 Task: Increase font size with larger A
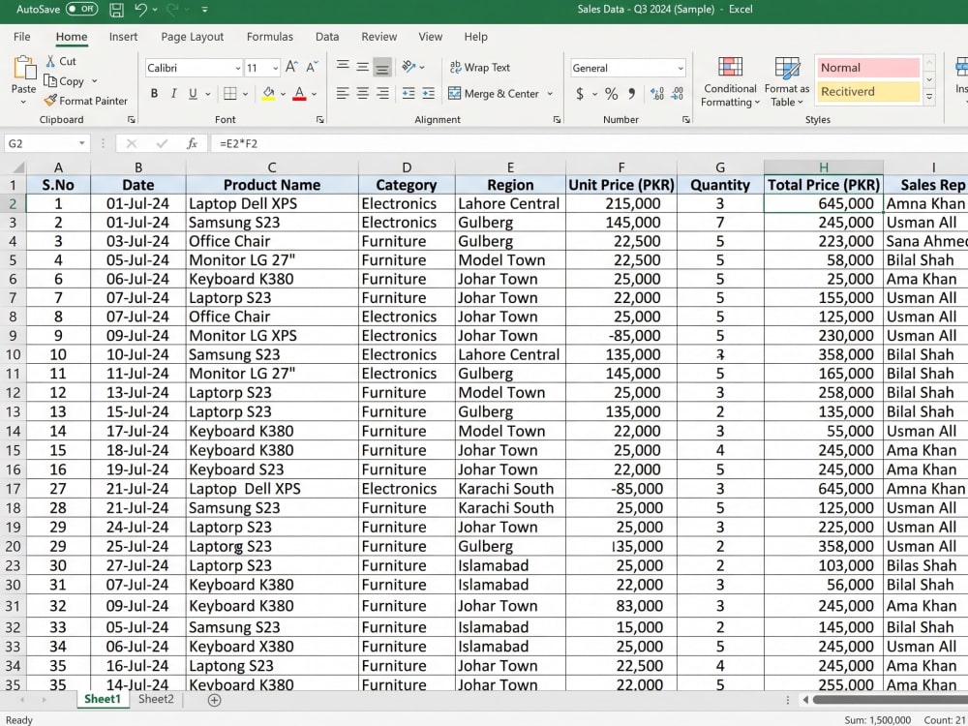tap(292, 68)
